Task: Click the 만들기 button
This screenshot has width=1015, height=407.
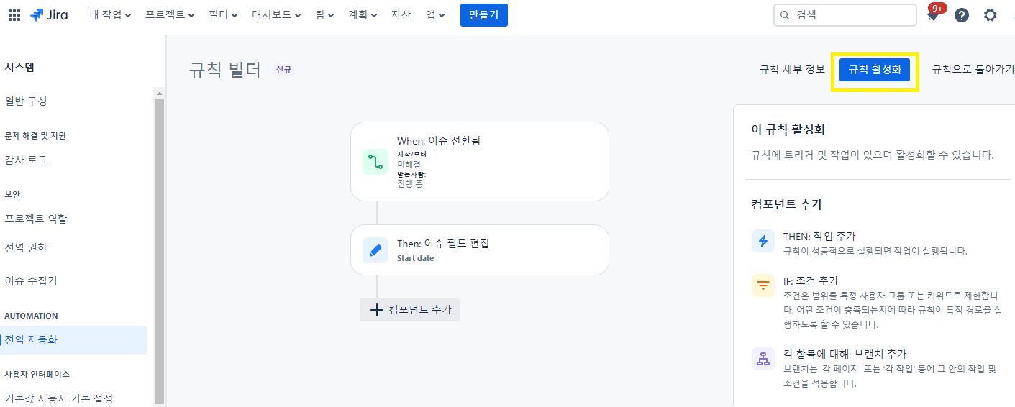Action: click(484, 15)
